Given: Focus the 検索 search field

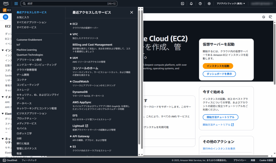Looking at the screenshot, I should [69, 4].
